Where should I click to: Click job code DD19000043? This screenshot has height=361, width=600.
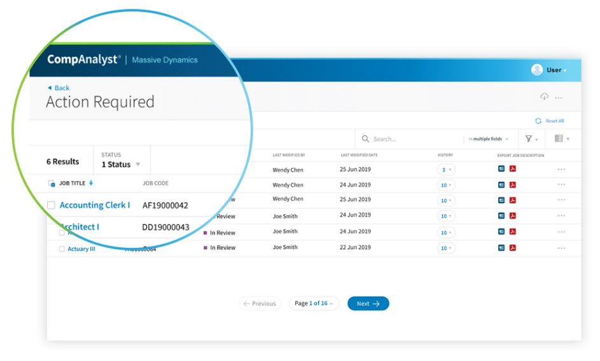pos(165,228)
